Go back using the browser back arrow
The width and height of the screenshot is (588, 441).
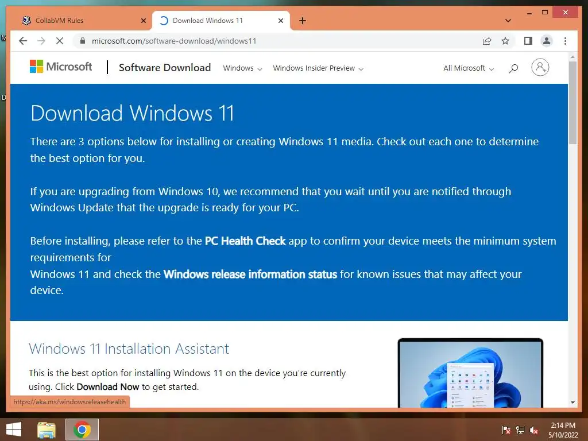point(23,41)
